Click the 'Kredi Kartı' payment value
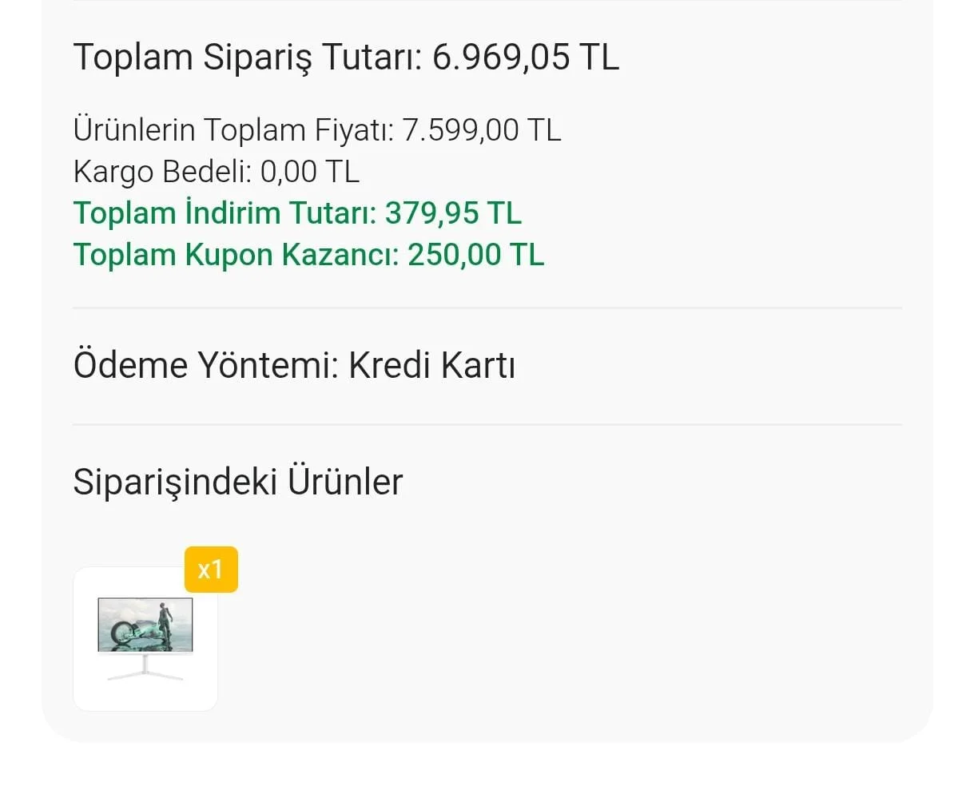 432,365
